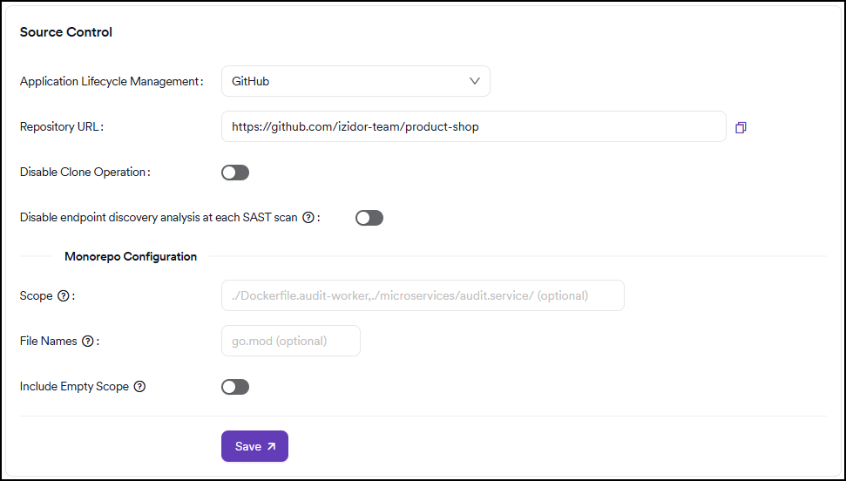Click the Save button text
Screen dimensions: 846x481
tap(247, 446)
